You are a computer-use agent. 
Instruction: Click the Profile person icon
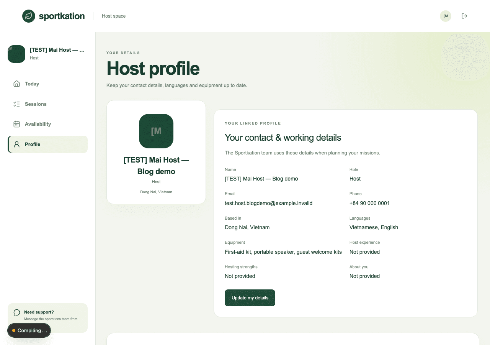[x=16, y=145]
